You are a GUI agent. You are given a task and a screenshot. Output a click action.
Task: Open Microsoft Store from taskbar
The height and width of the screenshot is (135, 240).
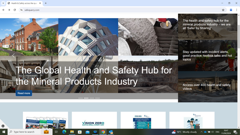(80, 132)
